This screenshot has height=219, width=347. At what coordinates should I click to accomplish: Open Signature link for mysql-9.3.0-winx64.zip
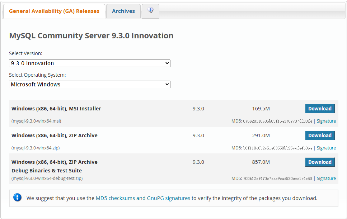(x=326, y=148)
